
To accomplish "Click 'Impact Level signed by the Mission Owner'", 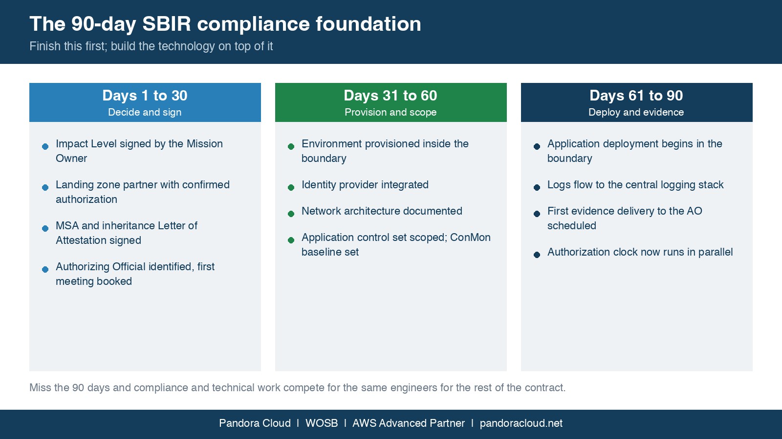I will coord(139,151).
